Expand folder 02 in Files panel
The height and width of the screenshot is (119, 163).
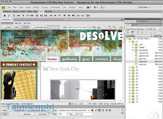pos(129,67)
